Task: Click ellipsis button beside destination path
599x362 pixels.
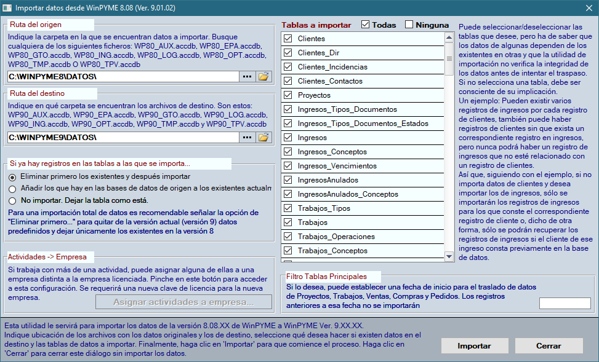Action: 247,137
